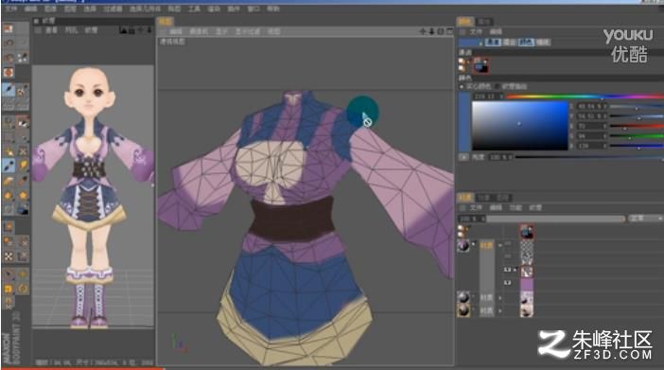Toggle the second channel button in color panel
Image resolution: width=664 pixels, height=370 pixels.
pyautogui.click(x=510, y=43)
